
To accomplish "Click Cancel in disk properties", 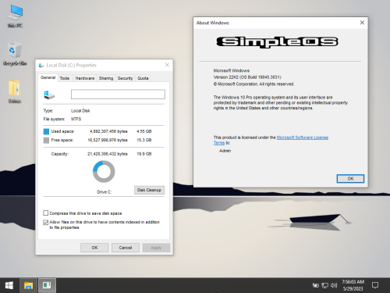I will (126, 248).
